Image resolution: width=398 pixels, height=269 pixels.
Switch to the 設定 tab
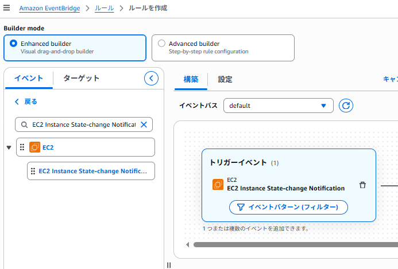pyautogui.click(x=225, y=79)
